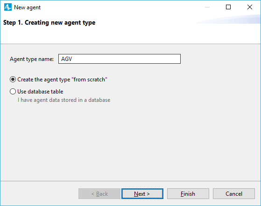Click the empty grey area below the hint text
This screenshot has width=261, height=206.
(x=131, y=141)
